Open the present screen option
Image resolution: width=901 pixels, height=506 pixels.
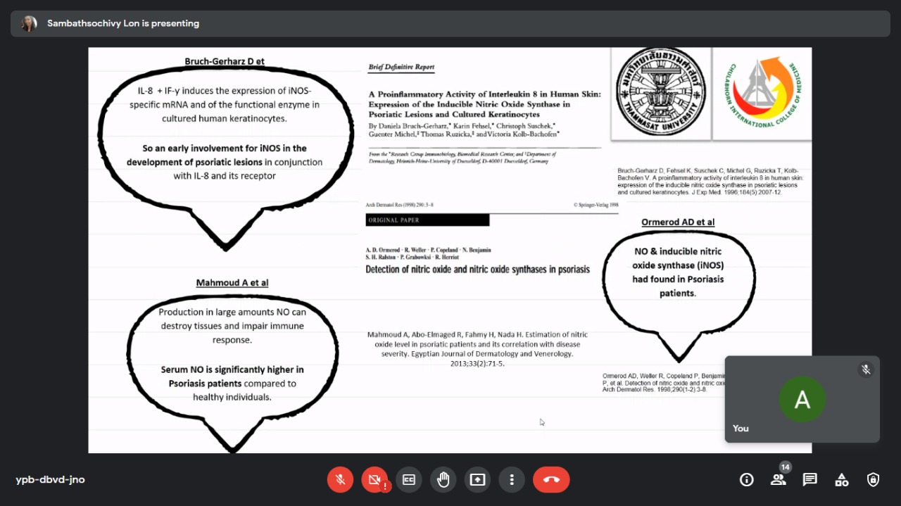coord(478,480)
